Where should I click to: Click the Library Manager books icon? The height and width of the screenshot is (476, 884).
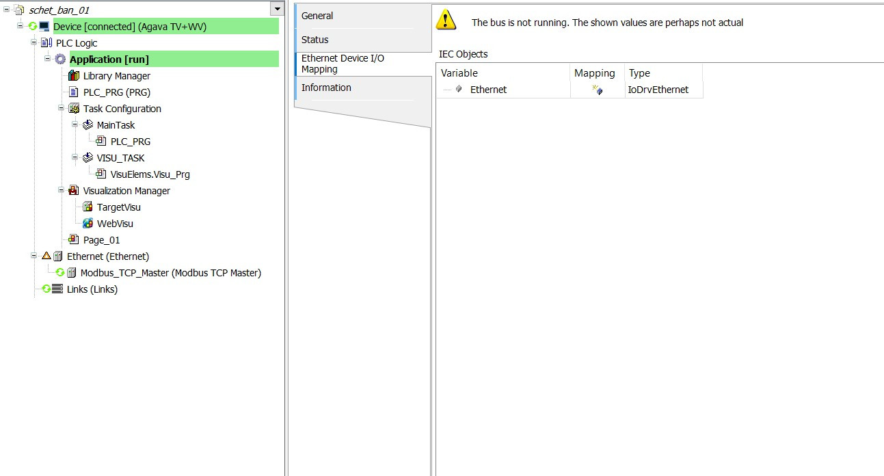[74, 76]
